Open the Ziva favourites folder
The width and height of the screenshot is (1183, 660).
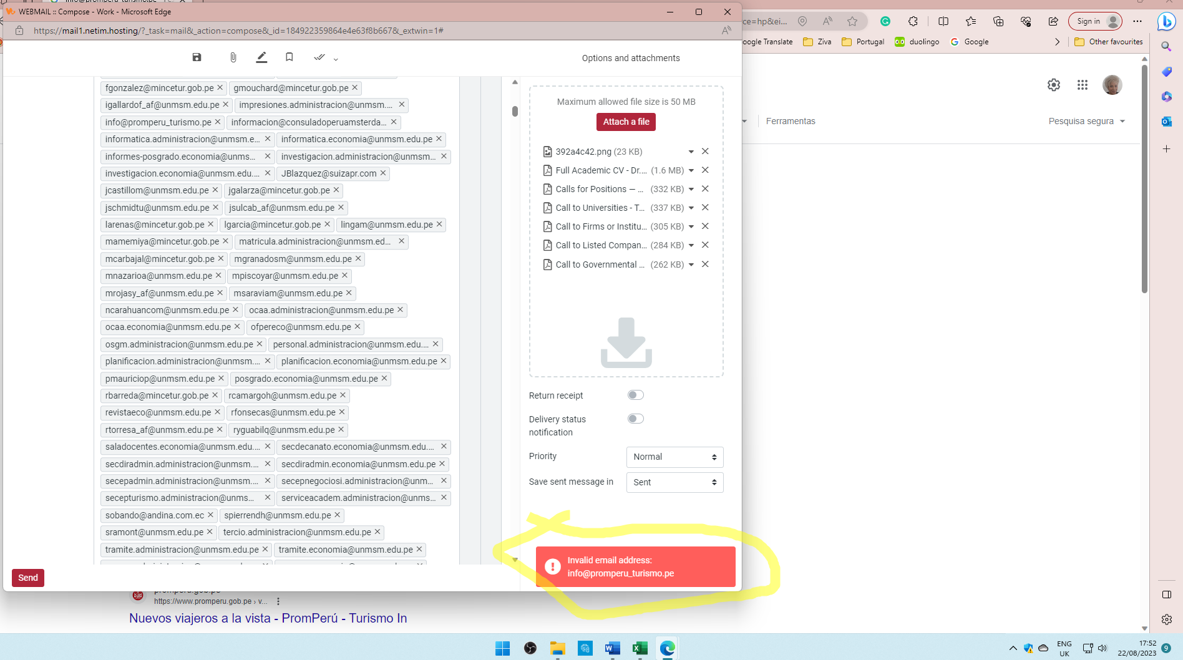(x=817, y=42)
